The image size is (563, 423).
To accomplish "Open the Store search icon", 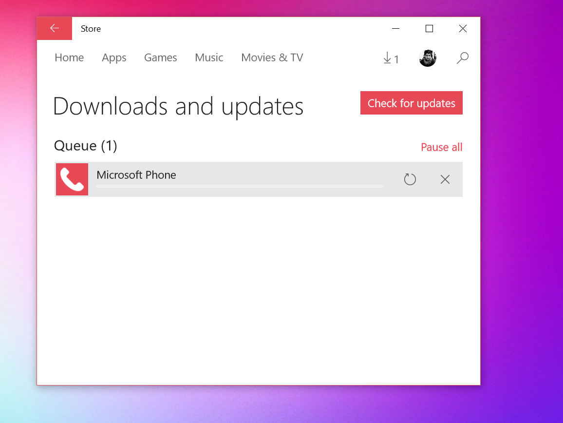I will coord(462,58).
